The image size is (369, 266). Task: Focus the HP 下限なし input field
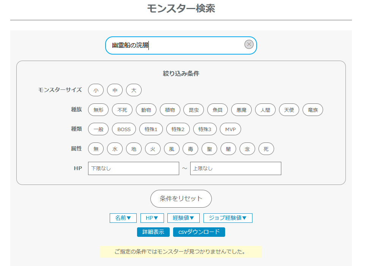(x=133, y=169)
